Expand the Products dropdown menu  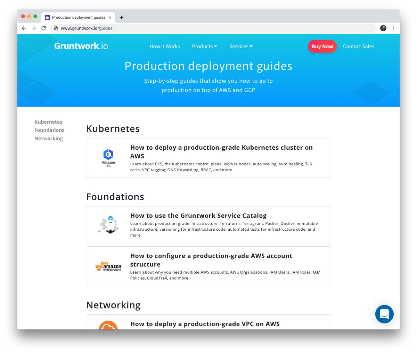[x=204, y=46]
